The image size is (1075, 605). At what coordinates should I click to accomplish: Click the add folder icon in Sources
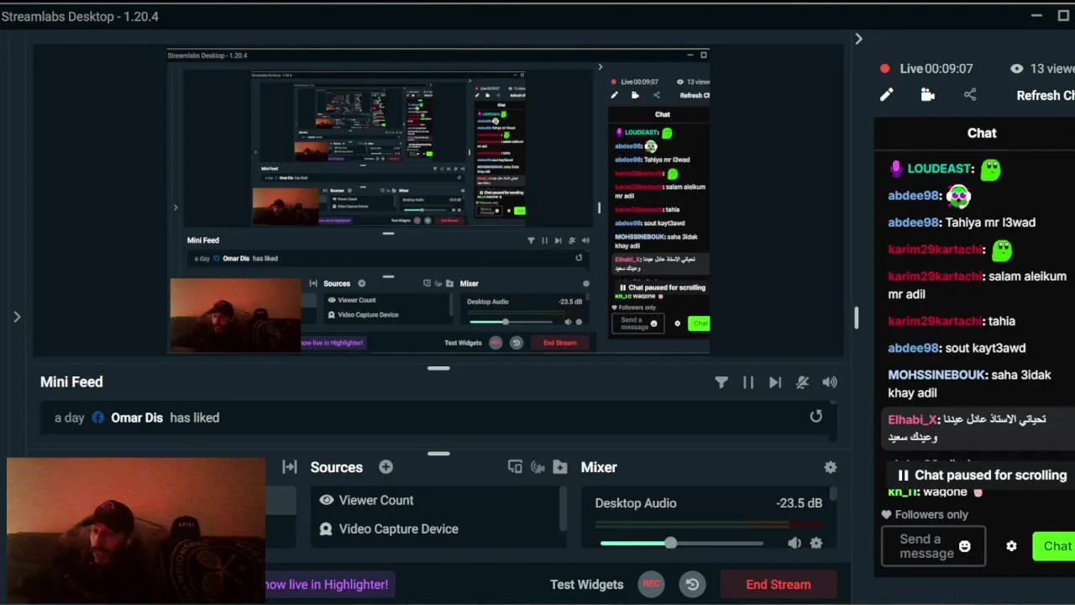(x=560, y=467)
